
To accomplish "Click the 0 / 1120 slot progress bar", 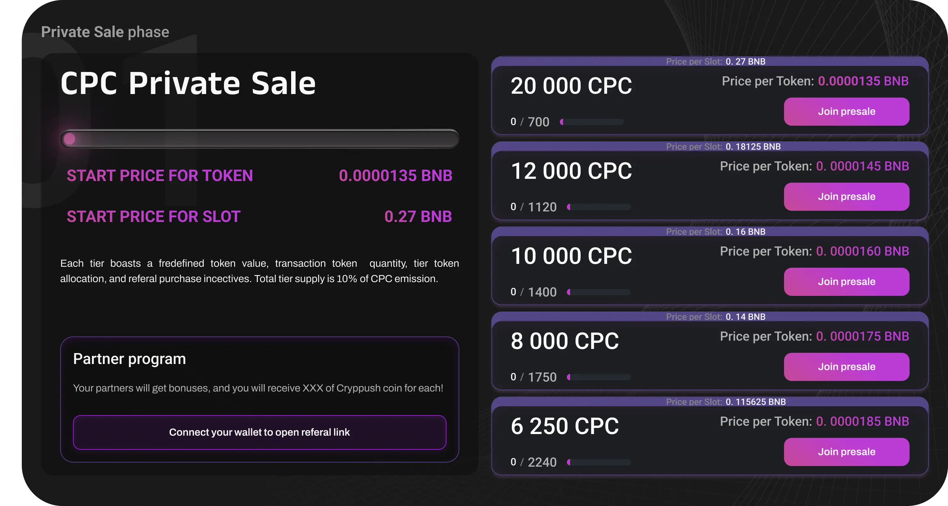I will (x=599, y=207).
